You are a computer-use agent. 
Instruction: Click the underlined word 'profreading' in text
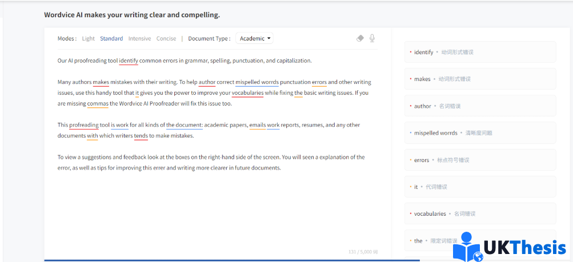pos(83,125)
